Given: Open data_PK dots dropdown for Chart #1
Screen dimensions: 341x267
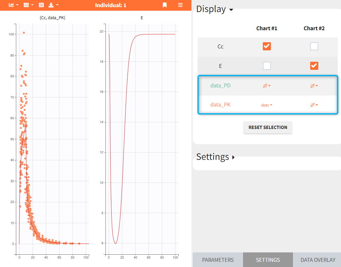Looking at the screenshot, I should coord(267,105).
